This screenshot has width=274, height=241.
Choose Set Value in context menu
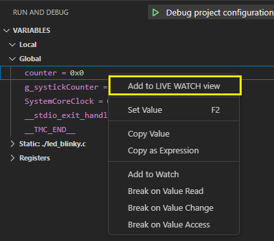174,110
